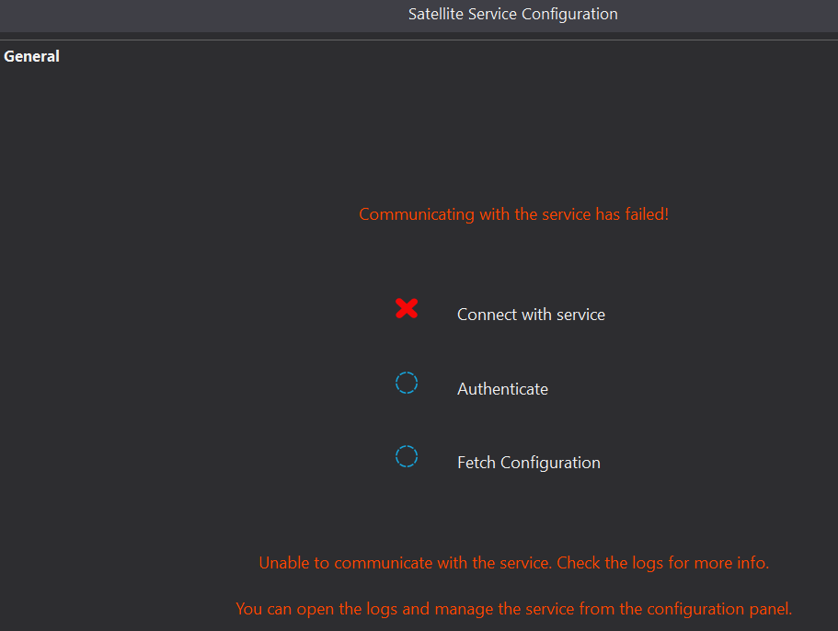This screenshot has width=838, height=631.
Task: Click the red X failure icon
Action: tap(407, 309)
